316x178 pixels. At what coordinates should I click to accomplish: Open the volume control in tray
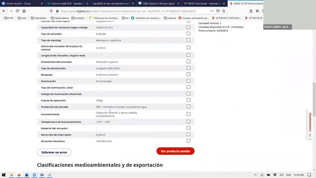pyautogui.click(x=281, y=175)
